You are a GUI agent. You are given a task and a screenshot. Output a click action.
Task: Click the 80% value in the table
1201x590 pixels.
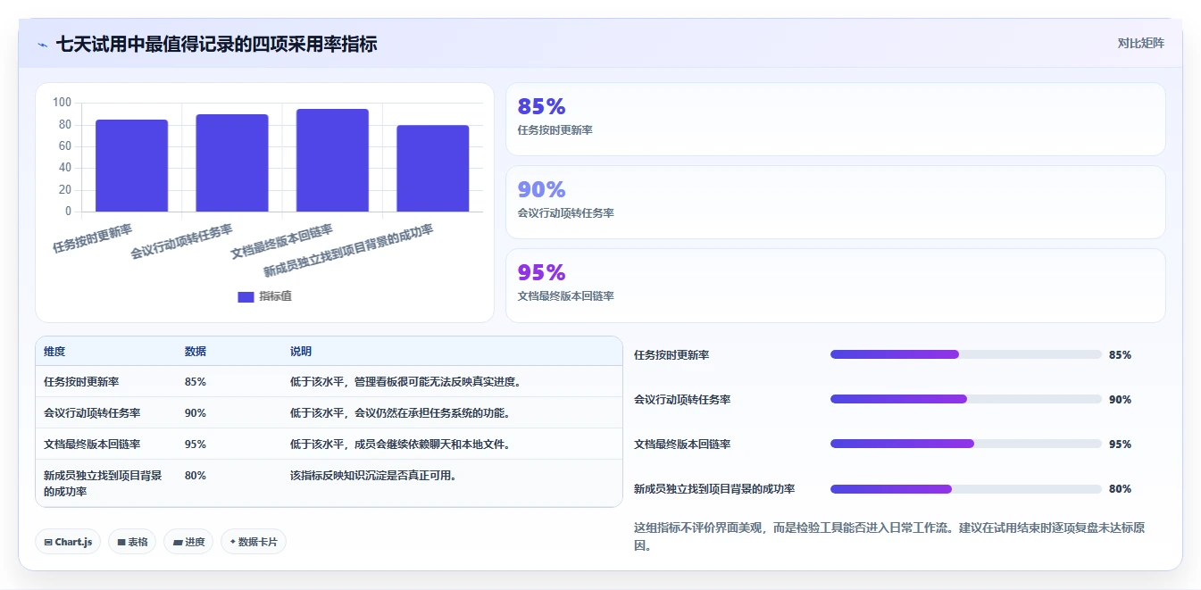click(x=196, y=476)
